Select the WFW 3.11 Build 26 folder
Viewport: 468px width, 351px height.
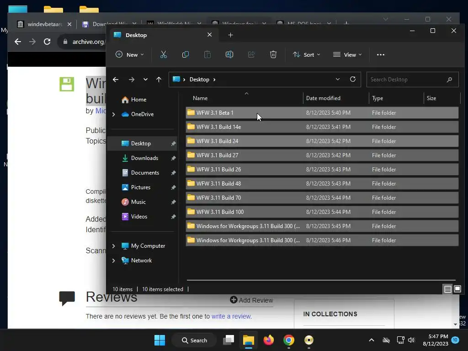click(x=322, y=170)
